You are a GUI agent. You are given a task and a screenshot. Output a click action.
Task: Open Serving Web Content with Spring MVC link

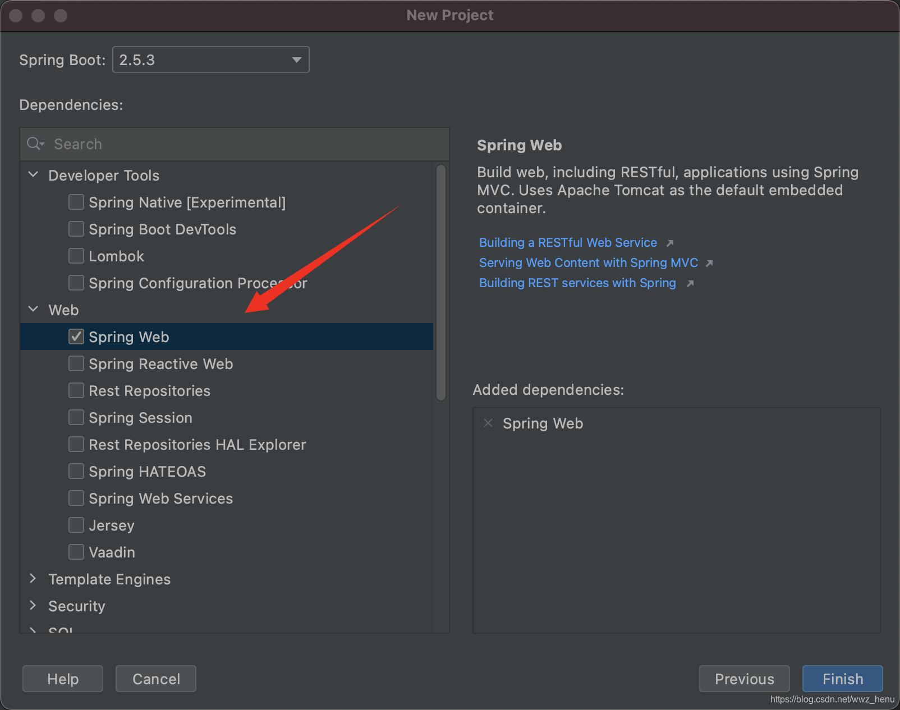589,262
